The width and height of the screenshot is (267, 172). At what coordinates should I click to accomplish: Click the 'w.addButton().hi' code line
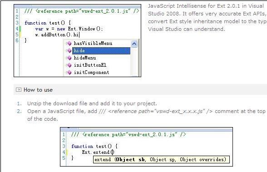(x=57, y=34)
